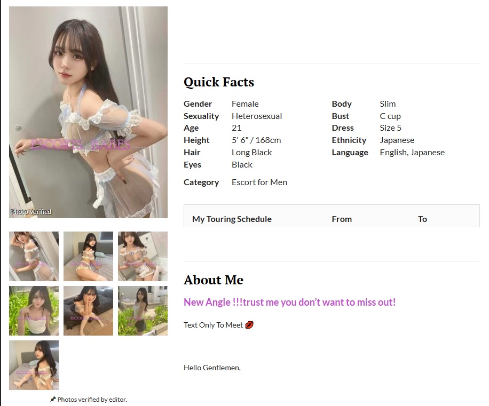Click the Photo Verified label on main photo

pos(31,212)
